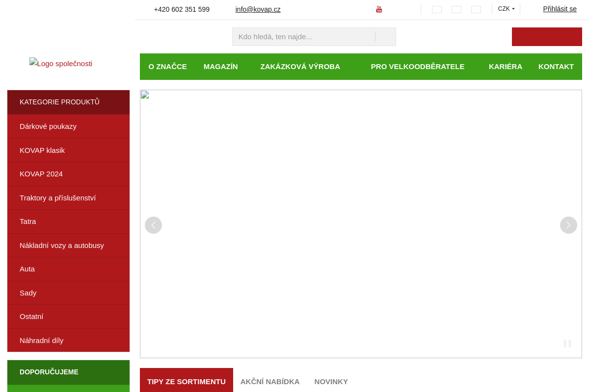The width and height of the screenshot is (589, 392).
Task: Expand the PRO VELKOODBĚRATELE menu
Action: (x=418, y=67)
